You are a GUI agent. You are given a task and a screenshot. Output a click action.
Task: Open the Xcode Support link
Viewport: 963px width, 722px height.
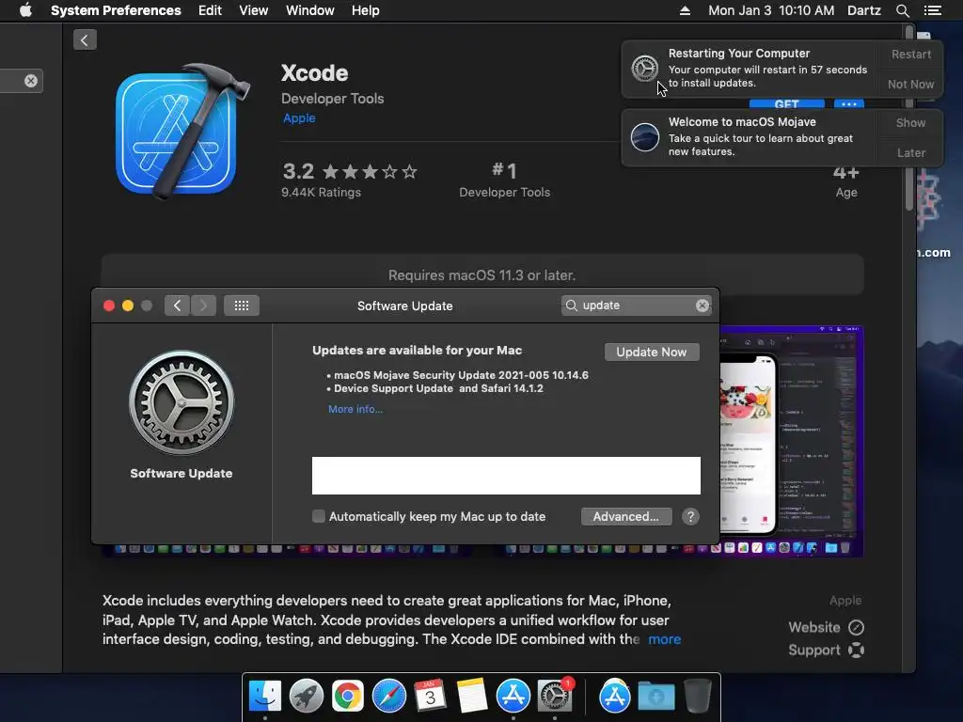click(x=826, y=651)
